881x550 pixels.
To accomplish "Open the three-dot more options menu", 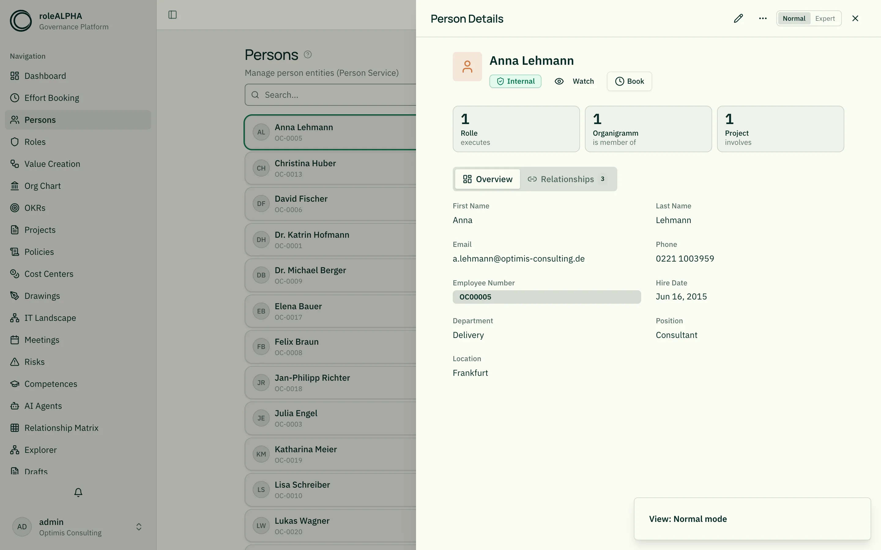I will tap(763, 19).
